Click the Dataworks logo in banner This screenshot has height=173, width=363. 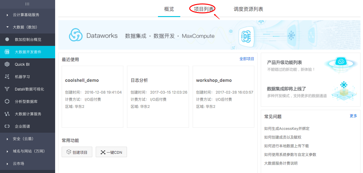76,35
